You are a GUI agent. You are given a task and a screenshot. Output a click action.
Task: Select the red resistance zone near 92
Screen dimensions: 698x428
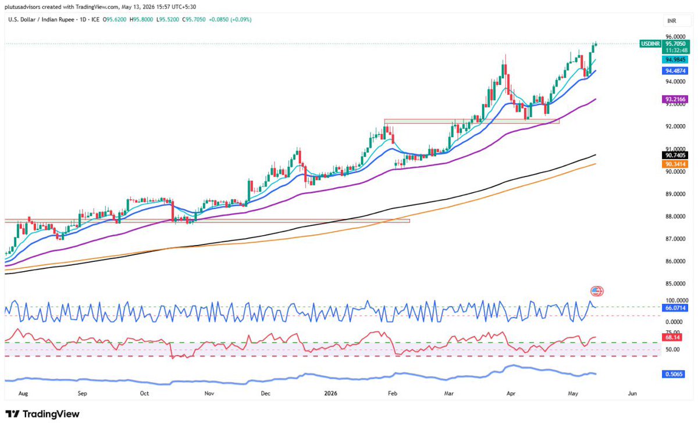tap(472, 121)
